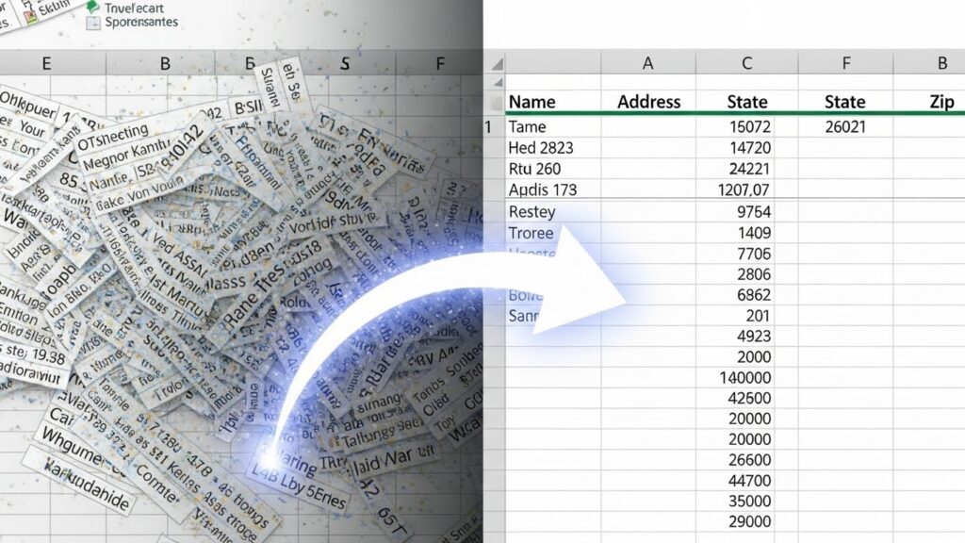
Task: Select the cell containing 26021
Action: [844, 126]
